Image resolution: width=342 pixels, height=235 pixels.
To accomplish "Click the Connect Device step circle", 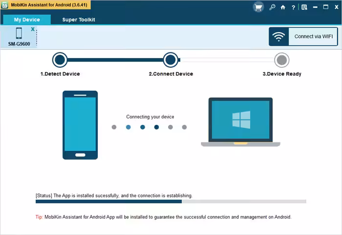I will coord(171,60).
